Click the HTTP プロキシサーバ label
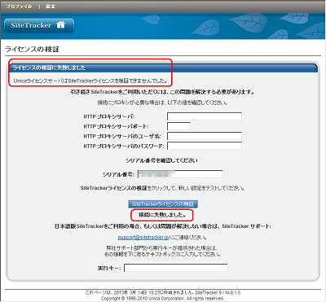Viewport: 326px width, 302px height. tap(109, 116)
